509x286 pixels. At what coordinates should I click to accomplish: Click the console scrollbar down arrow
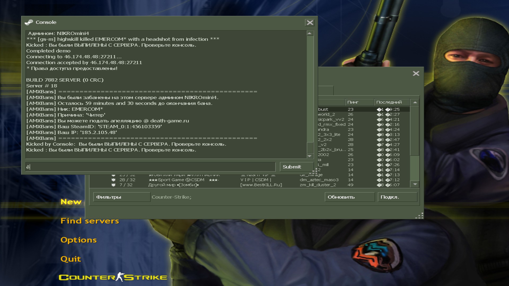coord(310,156)
